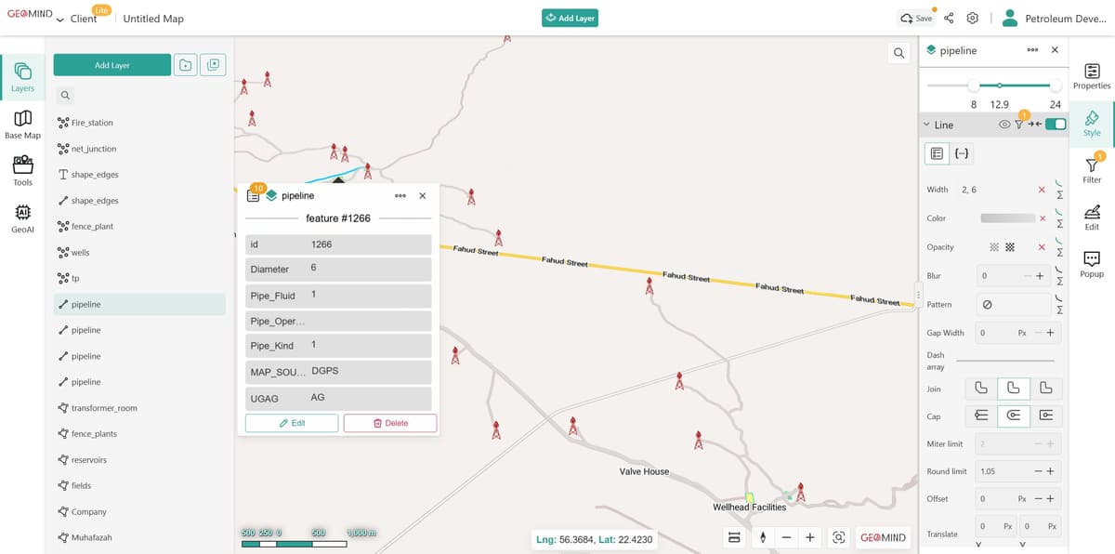Open the GeoMind workspace dropdown arrow

[x=60, y=20]
